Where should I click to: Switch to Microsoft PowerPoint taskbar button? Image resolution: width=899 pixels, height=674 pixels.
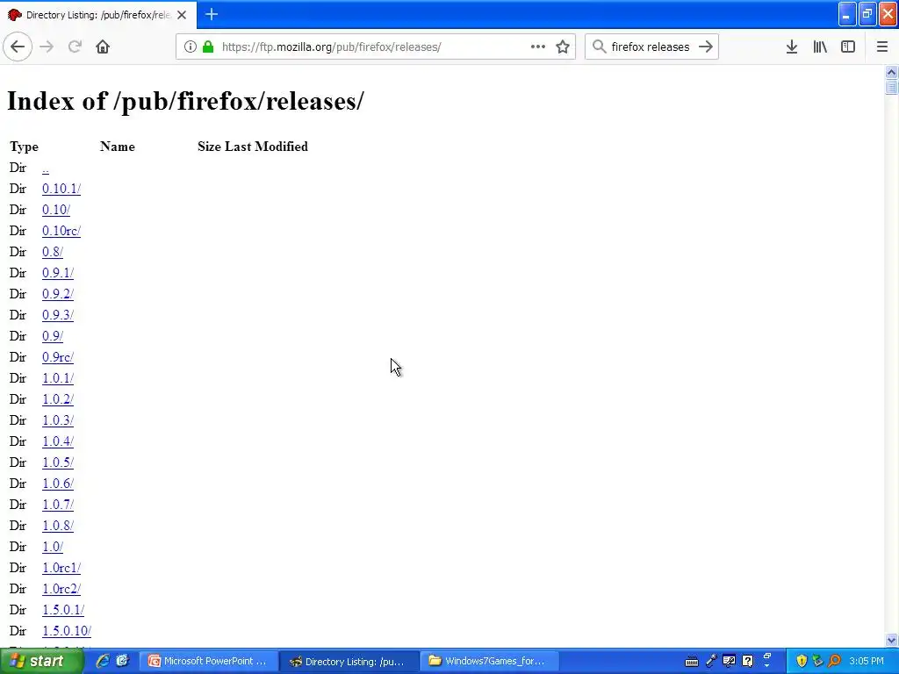pyautogui.click(x=209, y=662)
